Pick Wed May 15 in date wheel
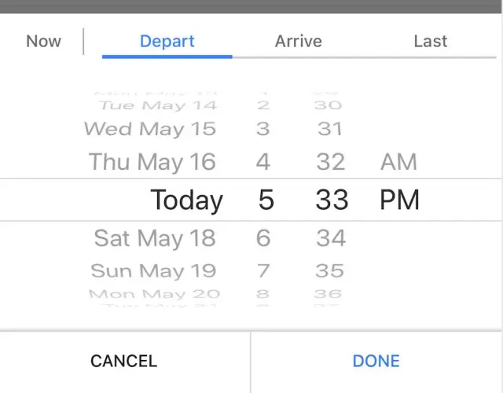Image resolution: width=503 pixels, height=393 pixels. 149,128
